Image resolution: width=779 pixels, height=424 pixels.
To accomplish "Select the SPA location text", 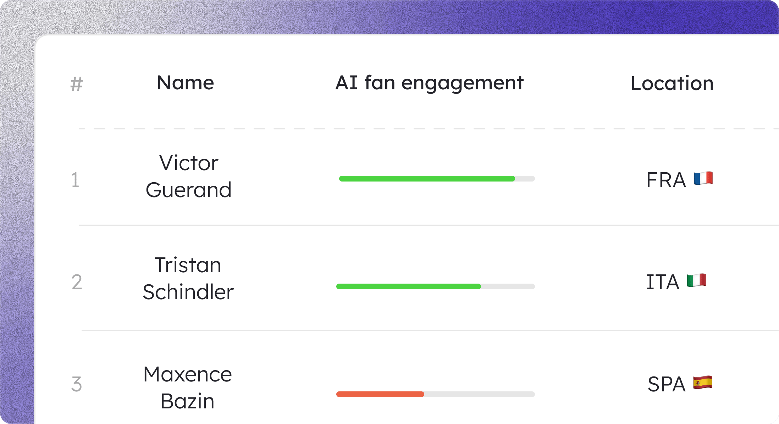I will (x=667, y=384).
